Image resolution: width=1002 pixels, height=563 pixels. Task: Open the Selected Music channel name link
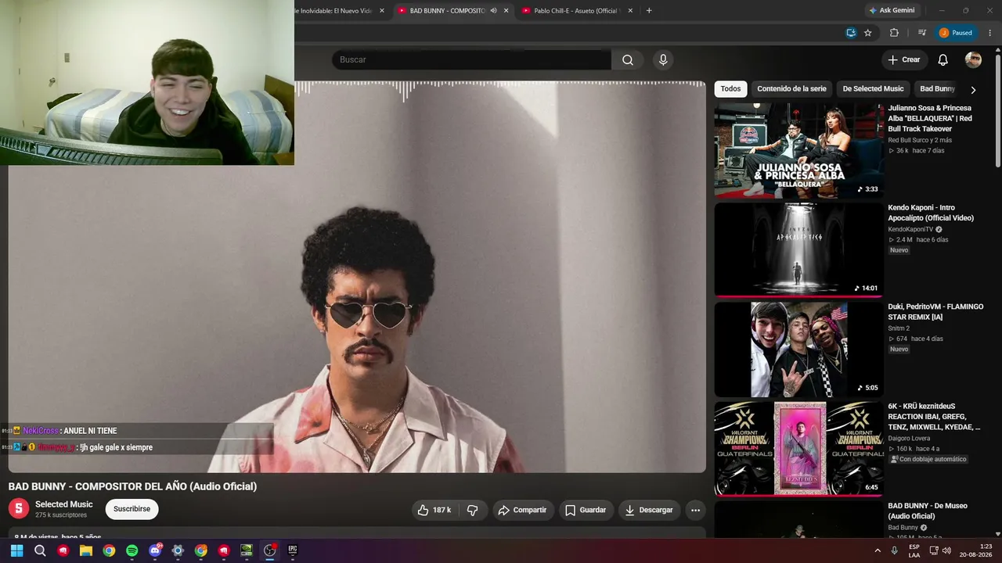(64, 504)
